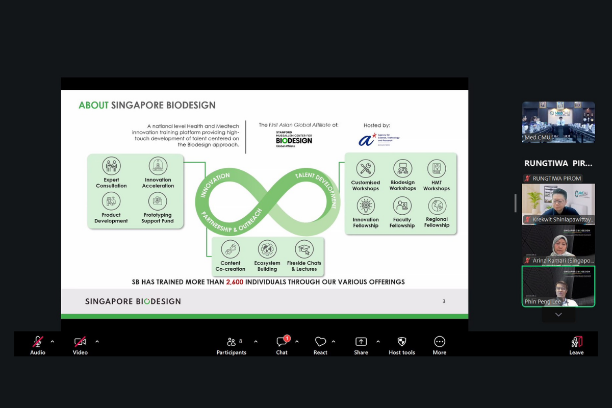Expand participants options arrow

256,341
